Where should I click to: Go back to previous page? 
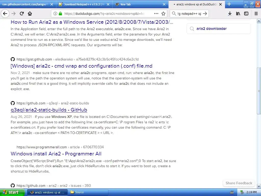click(x=5, y=14)
